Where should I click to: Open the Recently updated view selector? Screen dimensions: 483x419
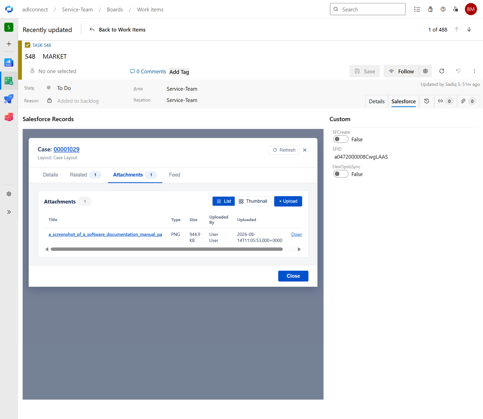(47, 30)
